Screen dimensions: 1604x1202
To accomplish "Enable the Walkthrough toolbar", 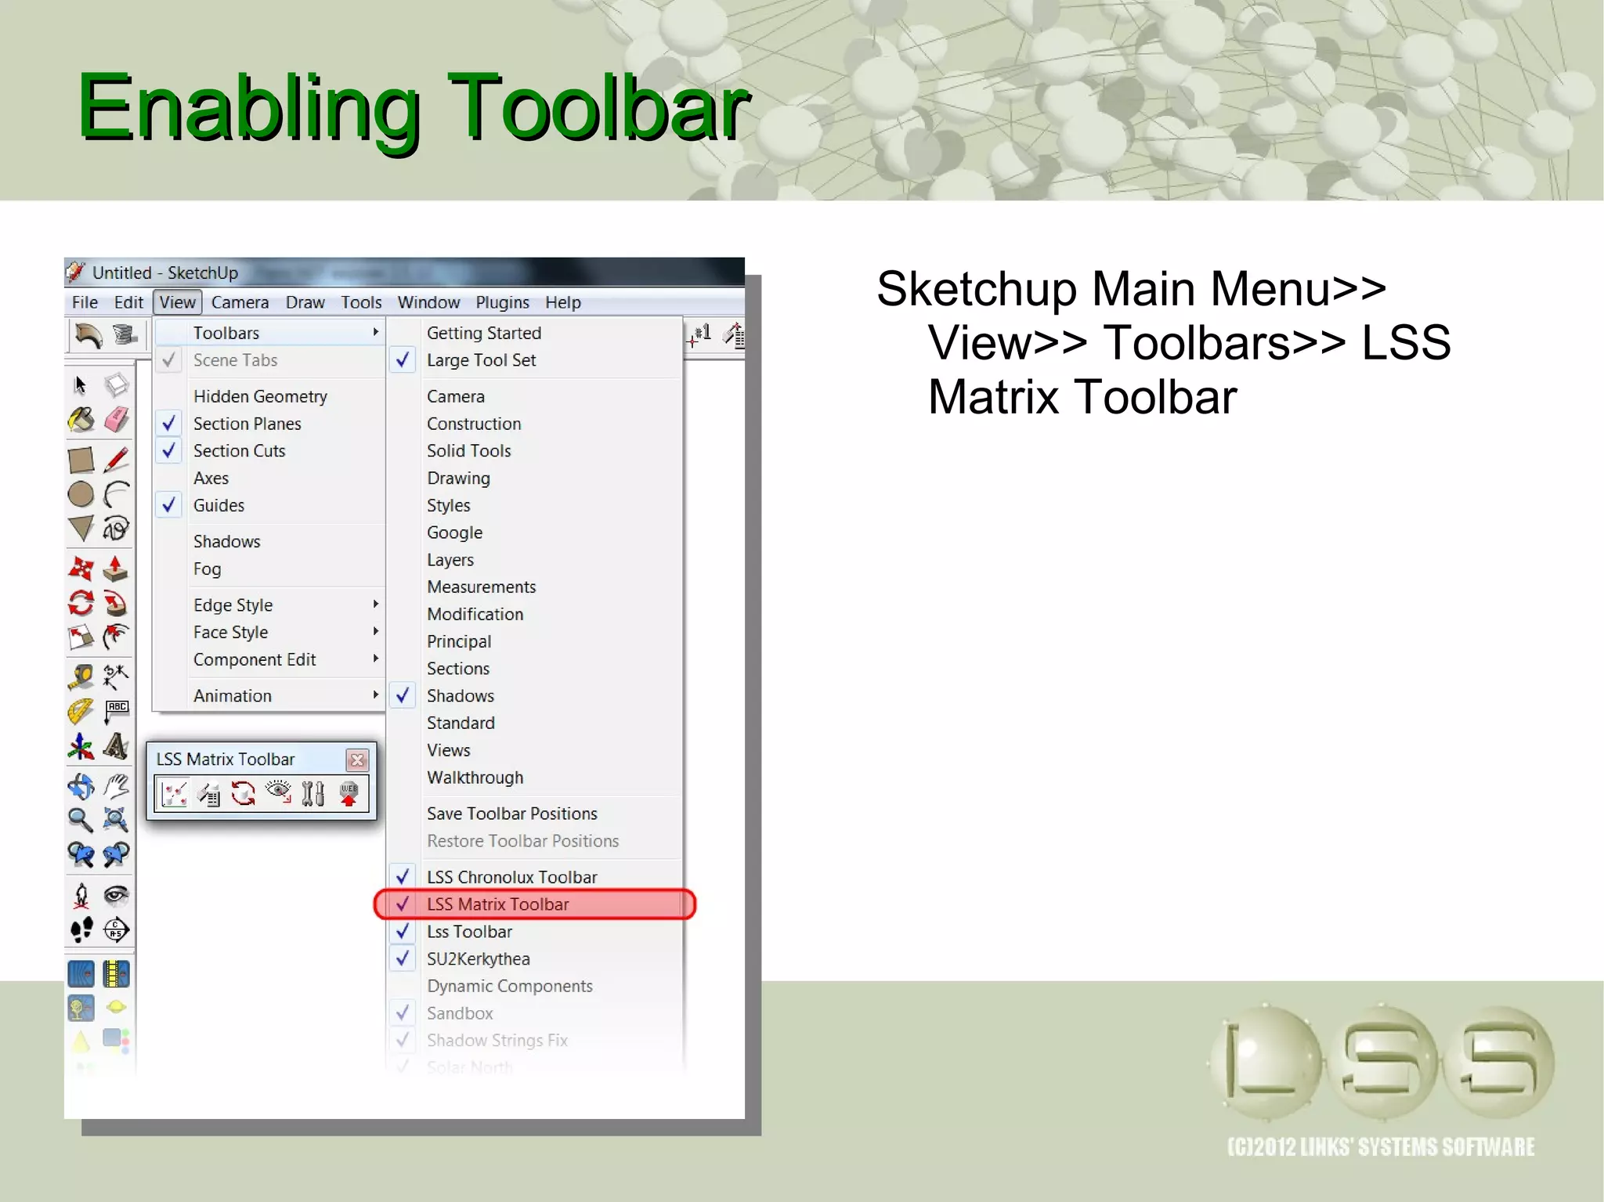I will tap(535, 778).
